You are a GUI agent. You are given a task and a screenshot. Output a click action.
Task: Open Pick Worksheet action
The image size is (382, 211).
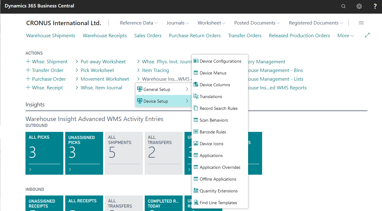click(97, 70)
